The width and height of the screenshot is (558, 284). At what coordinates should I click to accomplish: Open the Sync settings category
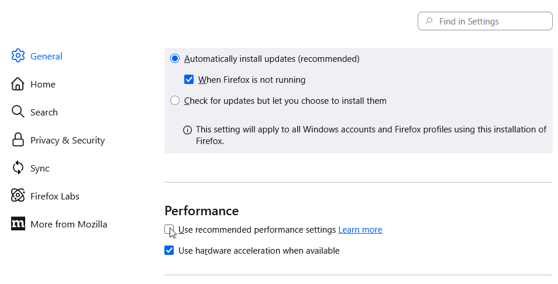click(40, 168)
